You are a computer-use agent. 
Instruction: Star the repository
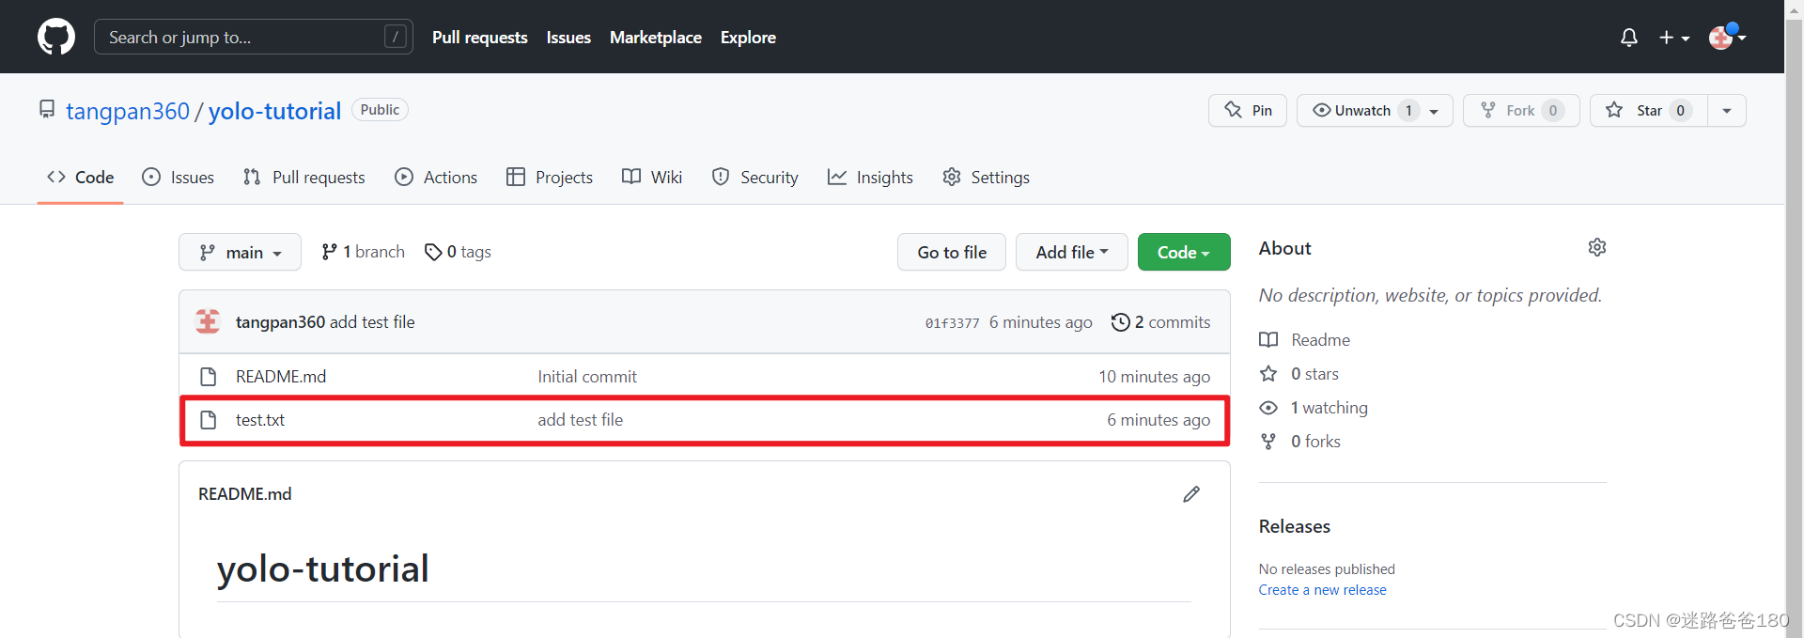point(1648,110)
